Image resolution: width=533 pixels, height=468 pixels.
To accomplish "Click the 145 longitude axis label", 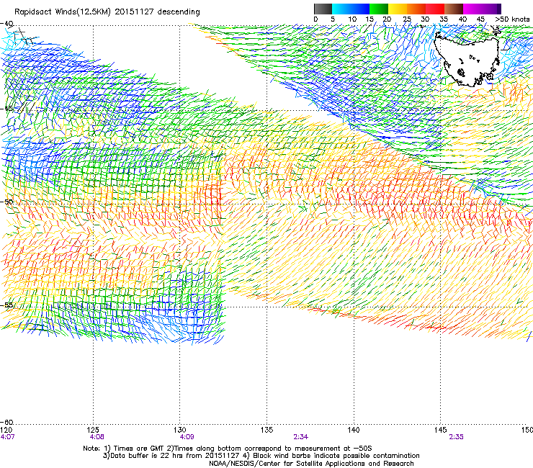I will pos(441,430).
